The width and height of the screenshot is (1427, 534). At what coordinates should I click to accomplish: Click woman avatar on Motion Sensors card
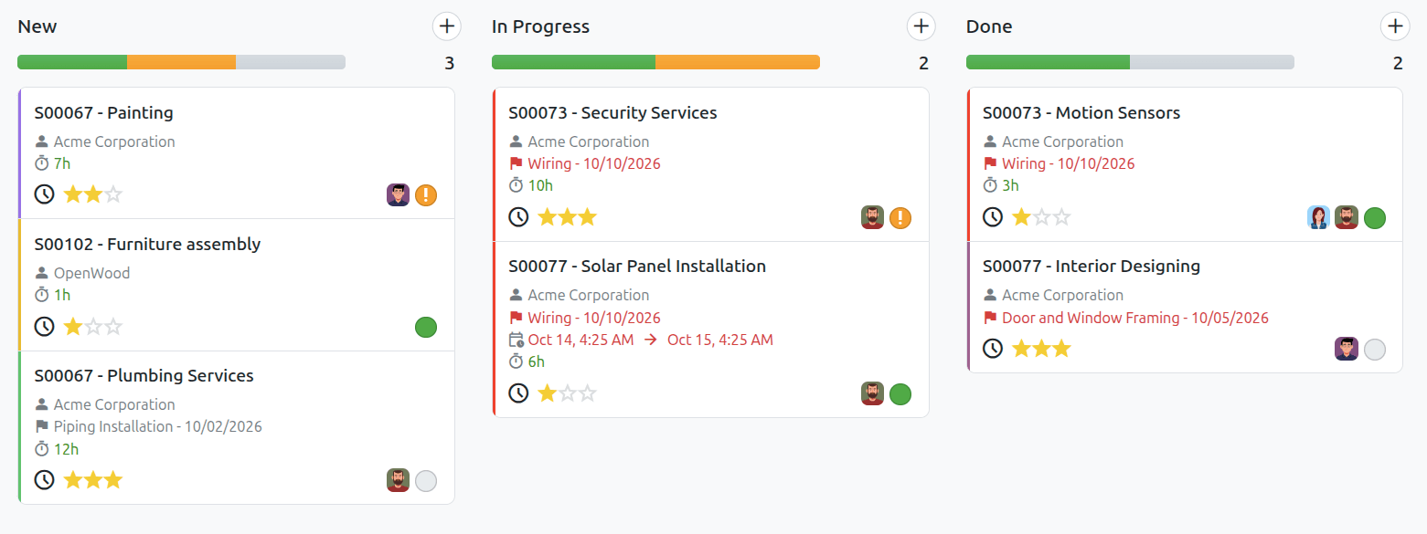(x=1318, y=217)
